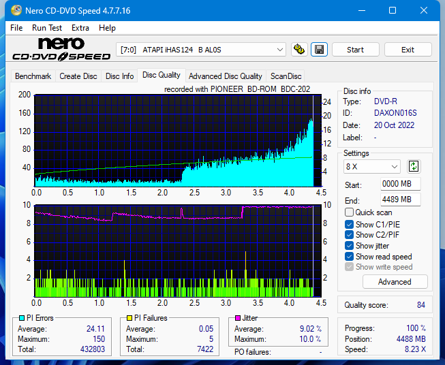Click the PI Errors total 432803
This screenshot has width=445, height=365.
(x=93, y=349)
